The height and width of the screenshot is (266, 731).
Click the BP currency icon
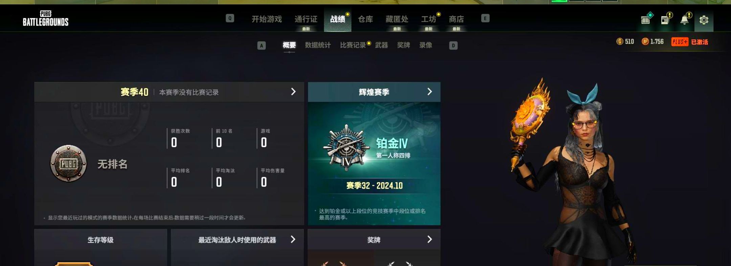pos(645,42)
